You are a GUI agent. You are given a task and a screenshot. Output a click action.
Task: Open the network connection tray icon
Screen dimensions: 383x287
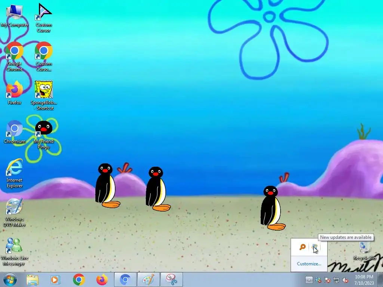(336, 280)
